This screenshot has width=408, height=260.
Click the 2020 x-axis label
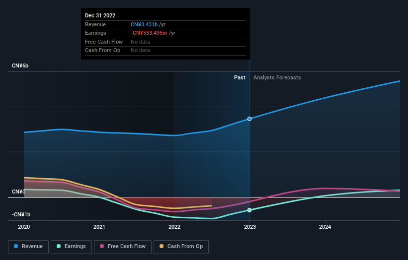pyautogui.click(x=24, y=227)
